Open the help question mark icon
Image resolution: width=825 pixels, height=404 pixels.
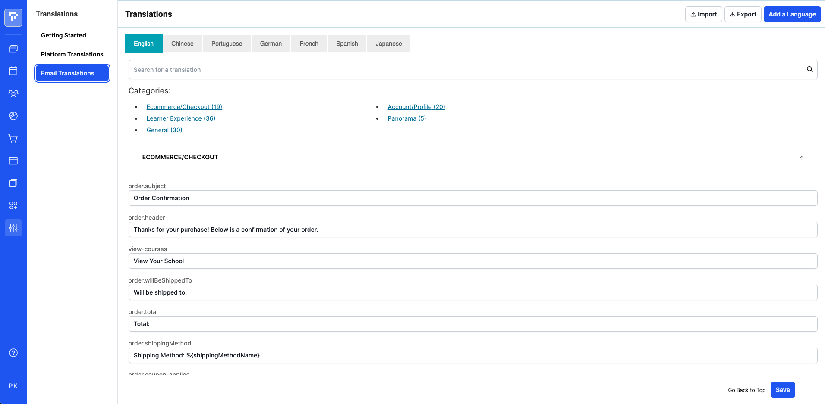(13, 353)
